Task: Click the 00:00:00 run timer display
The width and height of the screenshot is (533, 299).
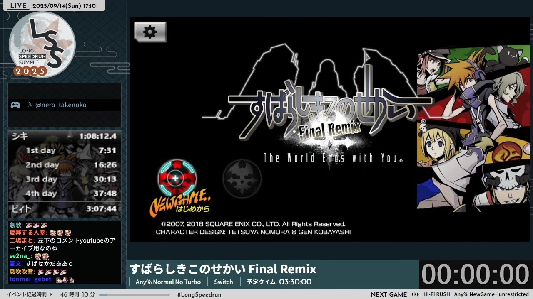Action: click(475, 274)
